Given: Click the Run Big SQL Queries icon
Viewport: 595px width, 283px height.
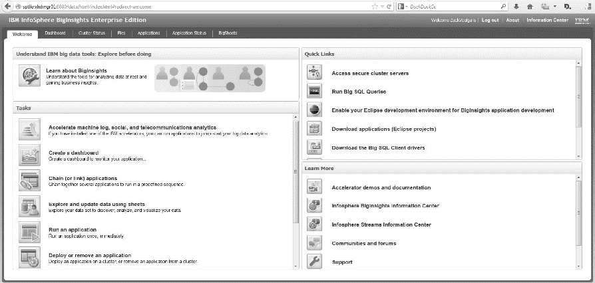Looking at the screenshot, I should (314, 91).
